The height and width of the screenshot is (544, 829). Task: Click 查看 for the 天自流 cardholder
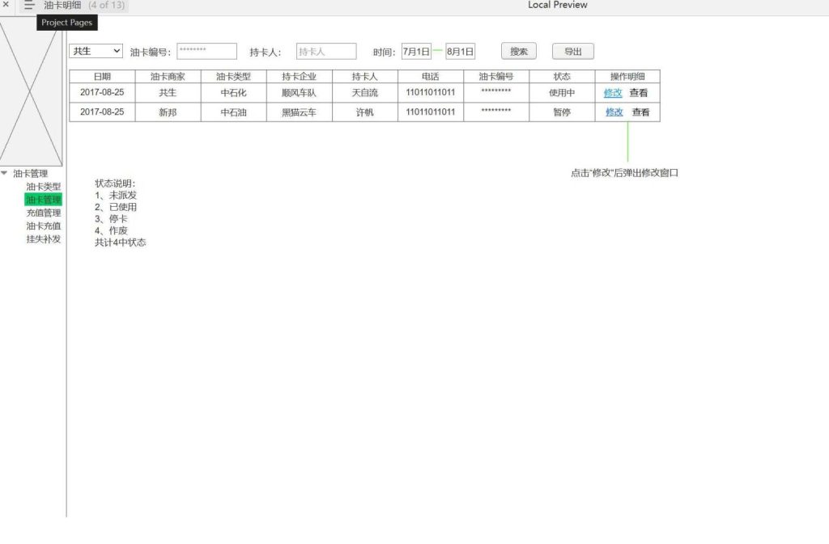click(x=640, y=92)
